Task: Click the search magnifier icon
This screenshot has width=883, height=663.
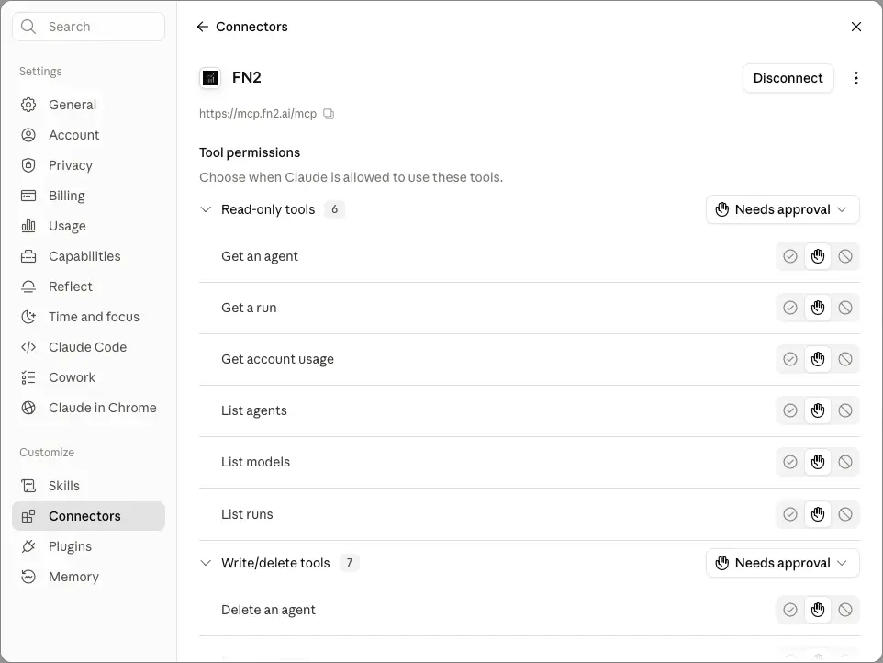Action: point(28,27)
